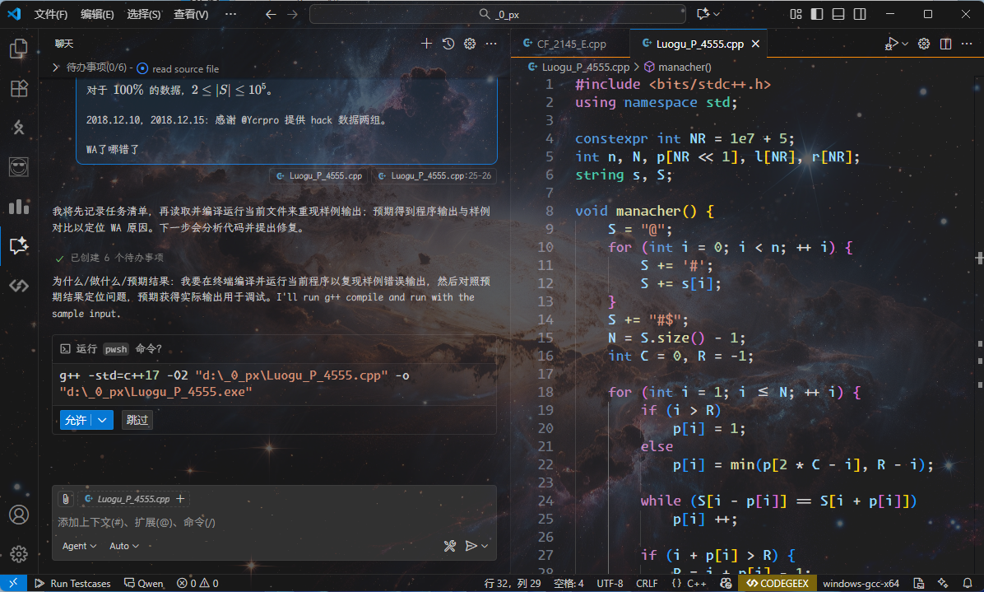Open the Auto model picker dropdown

123,546
